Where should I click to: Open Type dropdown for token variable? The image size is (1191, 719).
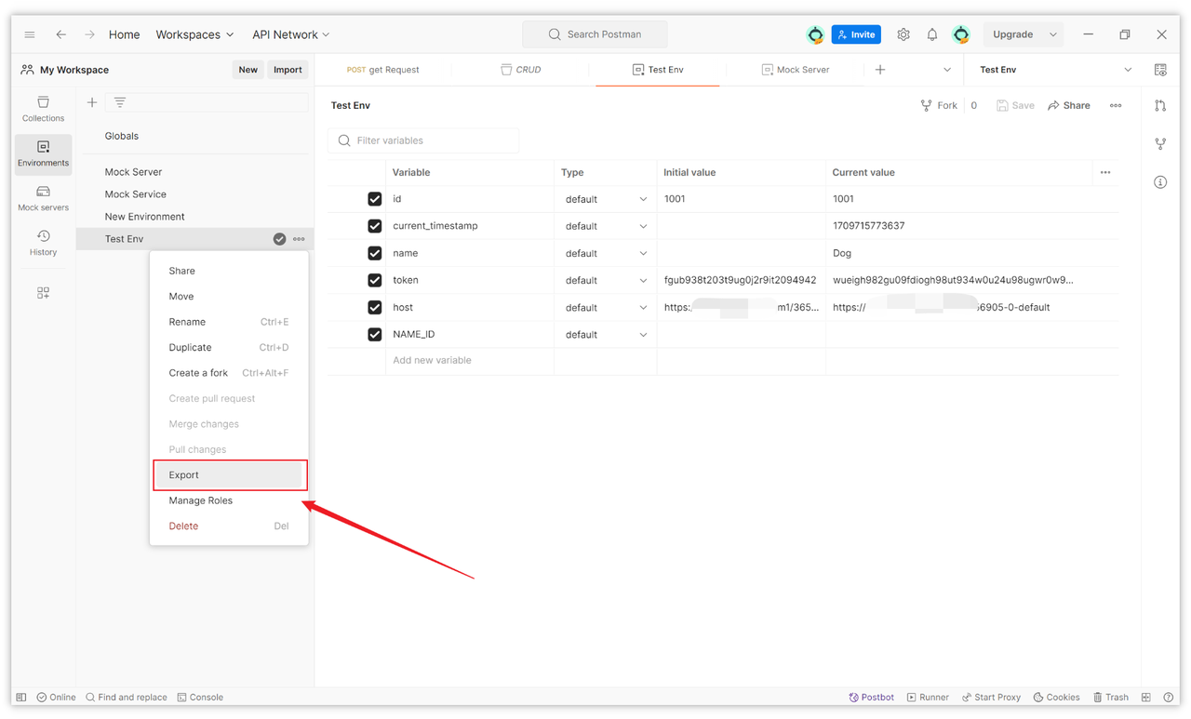[606, 280]
